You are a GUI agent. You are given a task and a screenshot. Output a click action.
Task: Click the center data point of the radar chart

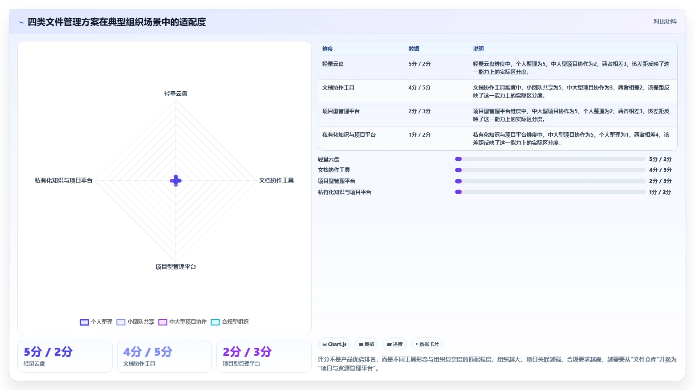(176, 180)
